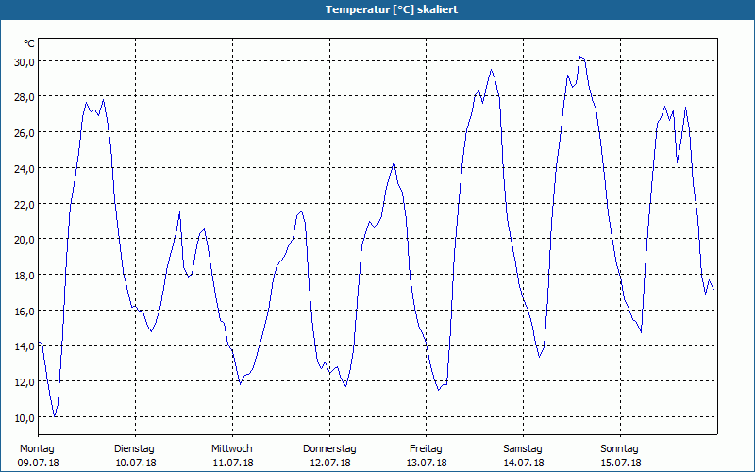Click the date 11.07.18
This screenshot has width=755, height=472.
[x=233, y=464]
